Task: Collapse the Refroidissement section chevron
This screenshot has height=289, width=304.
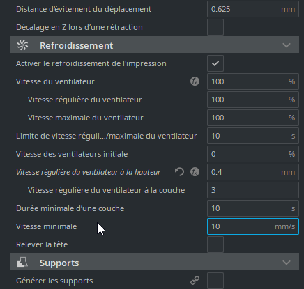Action: click(x=287, y=45)
